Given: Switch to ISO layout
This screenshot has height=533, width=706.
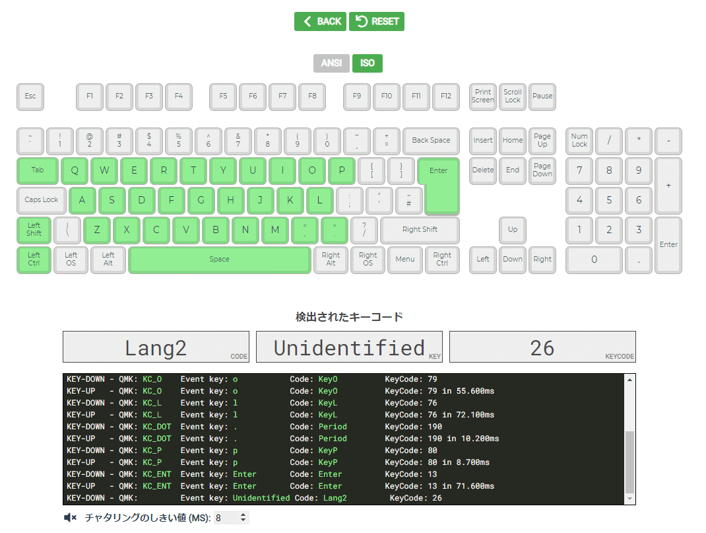Looking at the screenshot, I should pyautogui.click(x=368, y=63).
